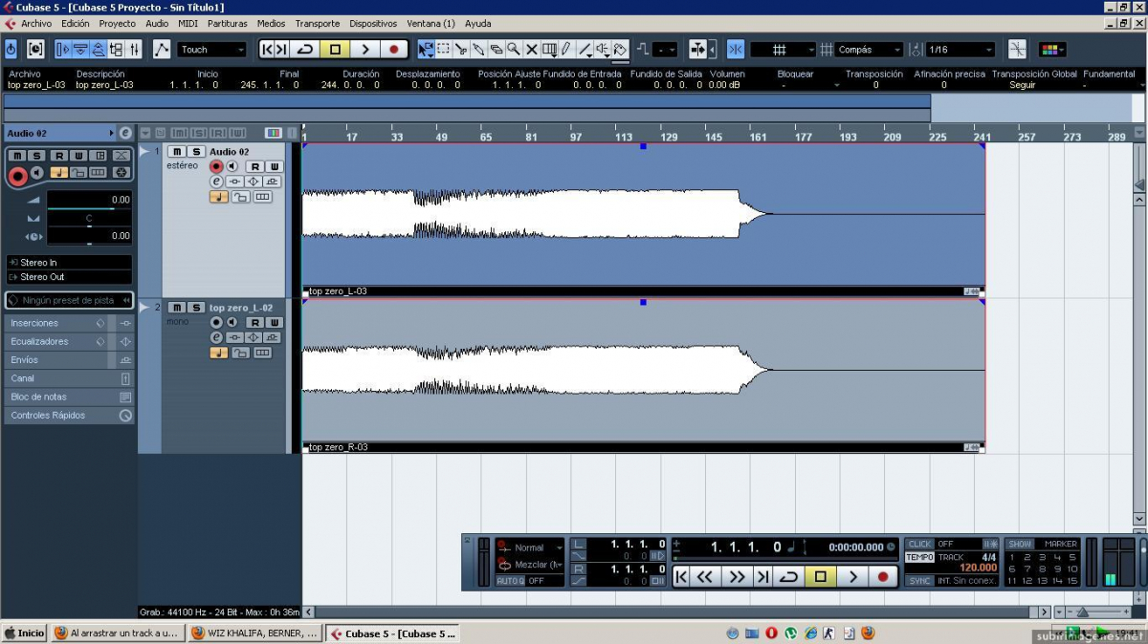Select the Glue tool in the toolbar
Screen dimensions: 1148x644
tap(478, 49)
